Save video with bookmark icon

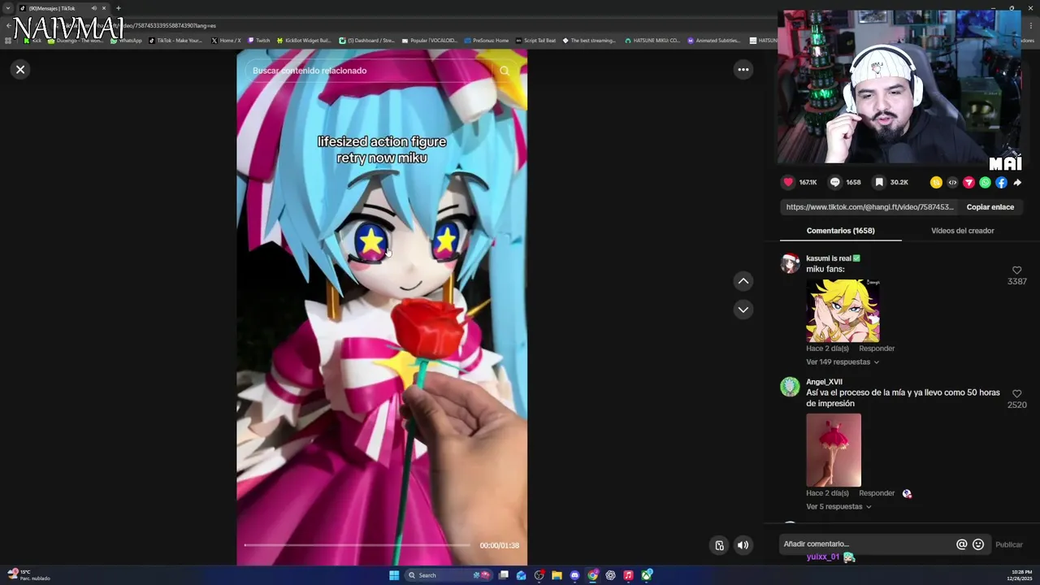(x=879, y=183)
